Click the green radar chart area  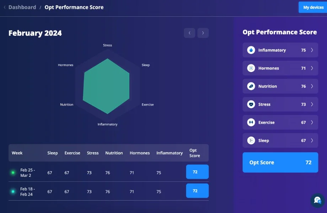(107, 85)
